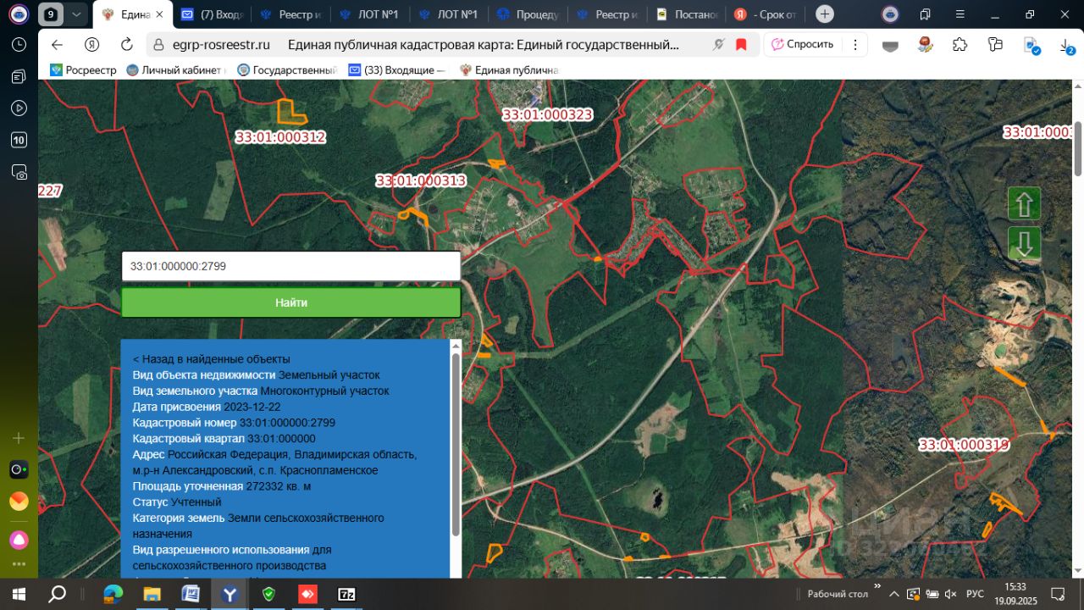The height and width of the screenshot is (610, 1084).
Task: Add a new sidebar item with plus icon
Action: (19, 438)
